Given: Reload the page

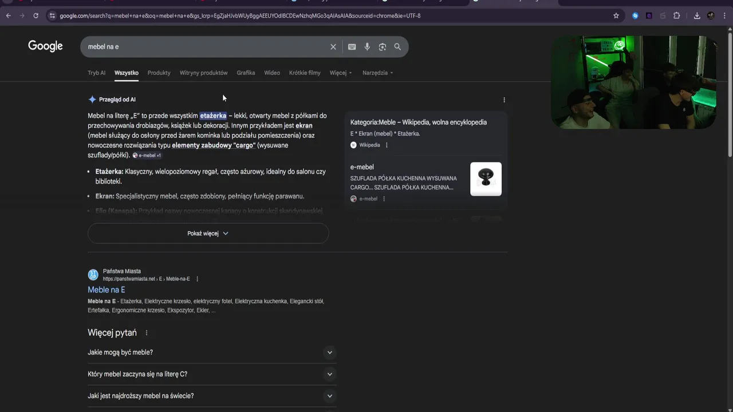Looking at the screenshot, I should point(36,15).
